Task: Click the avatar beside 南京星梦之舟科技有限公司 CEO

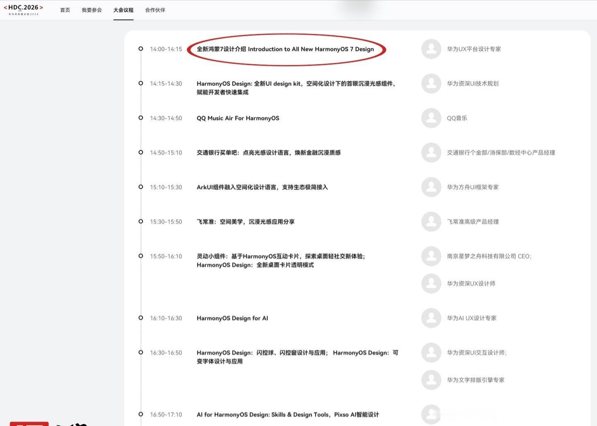Action: pyautogui.click(x=431, y=256)
